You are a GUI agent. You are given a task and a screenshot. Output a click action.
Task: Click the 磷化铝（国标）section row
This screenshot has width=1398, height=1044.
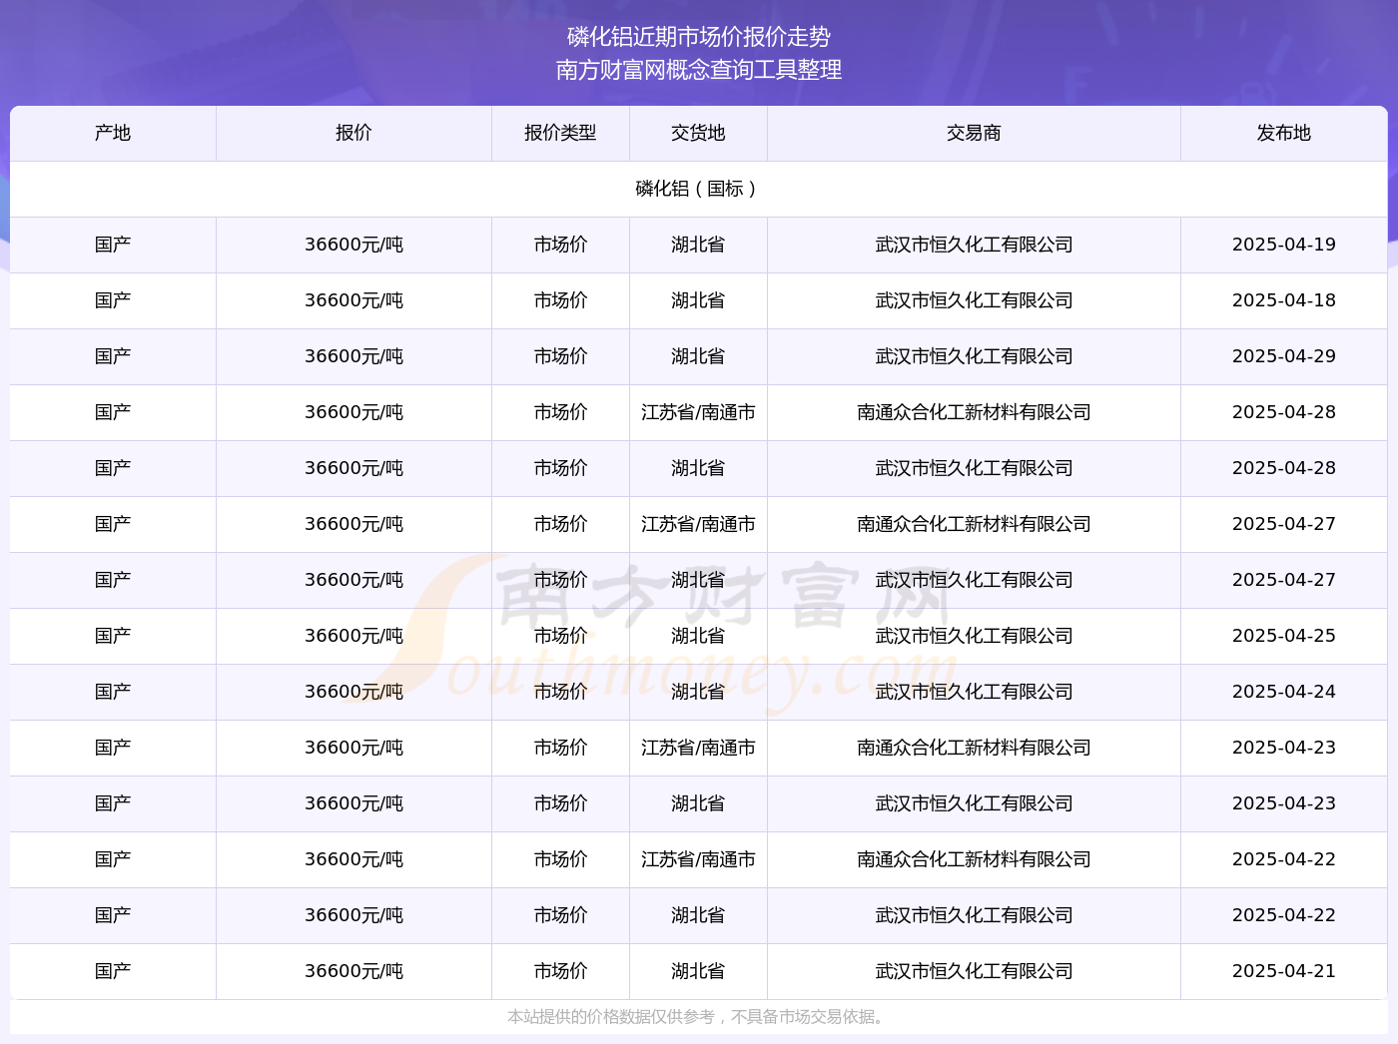699,189
